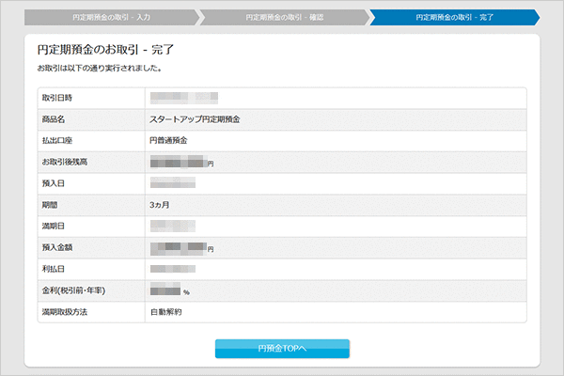Click the 預入金額 row label
The width and height of the screenshot is (564, 376).
[x=55, y=248]
